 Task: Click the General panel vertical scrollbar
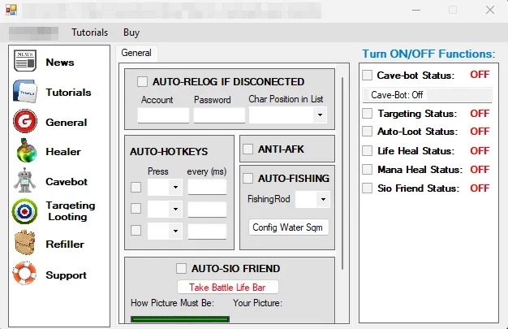(x=342, y=174)
